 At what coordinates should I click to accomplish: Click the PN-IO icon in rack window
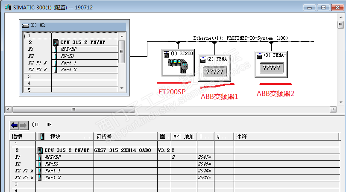56,56
